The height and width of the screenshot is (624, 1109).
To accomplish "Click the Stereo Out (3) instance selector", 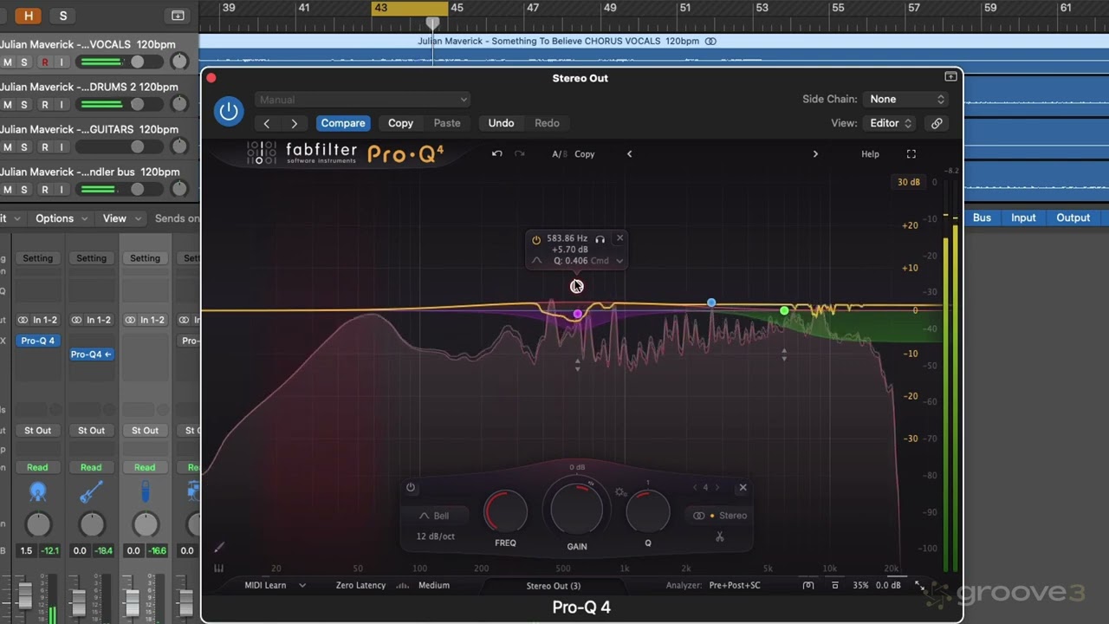I will pyautogui.click(x=554, y=586).
